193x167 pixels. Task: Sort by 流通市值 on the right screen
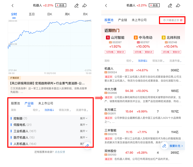[x=175, y=61]
